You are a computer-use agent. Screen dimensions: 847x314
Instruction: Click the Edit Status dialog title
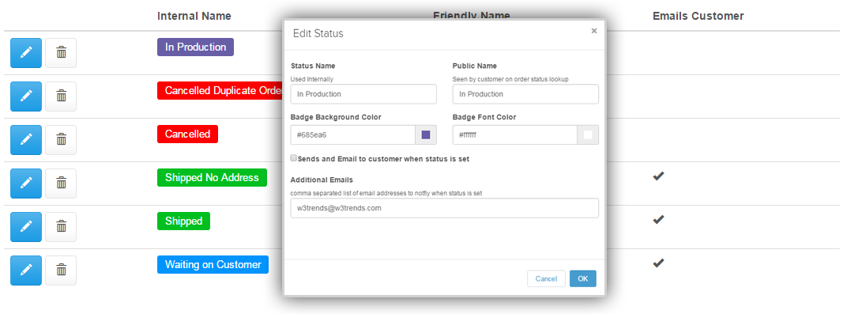click(x=318, y=33)
